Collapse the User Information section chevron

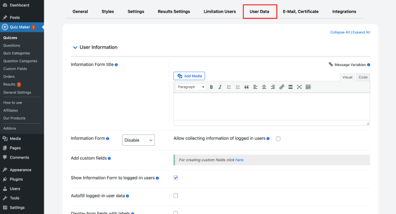[75, 48]
